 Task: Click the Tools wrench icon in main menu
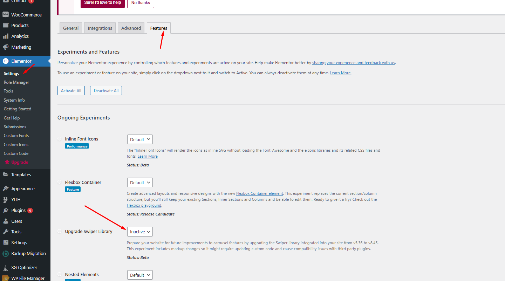[x=6, y=232]
